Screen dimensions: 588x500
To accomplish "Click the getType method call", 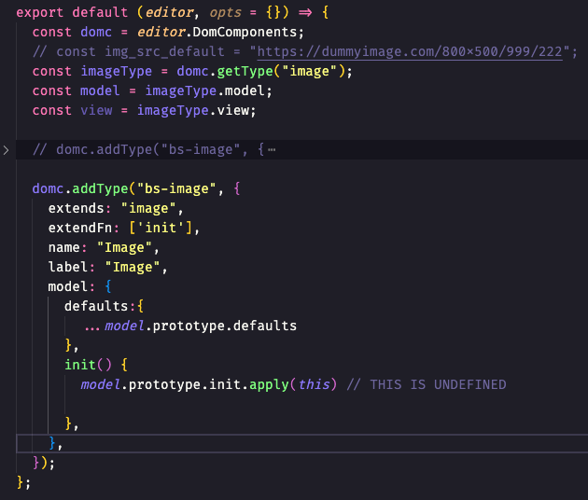I will pyautogui.click(x=245, y=71).
